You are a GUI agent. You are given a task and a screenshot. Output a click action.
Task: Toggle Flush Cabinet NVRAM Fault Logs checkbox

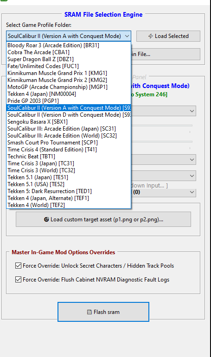pos(18,280)
